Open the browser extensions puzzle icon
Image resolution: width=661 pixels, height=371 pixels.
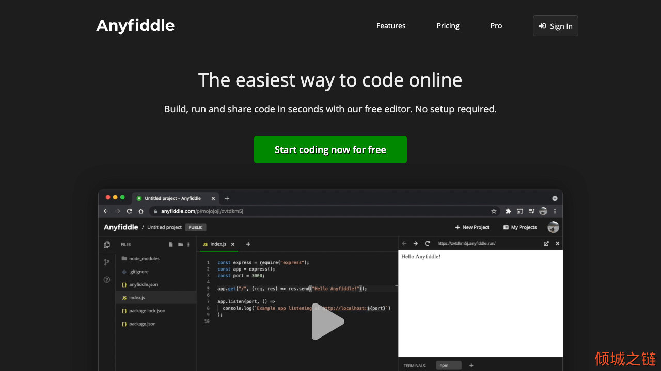pos(508,211)
